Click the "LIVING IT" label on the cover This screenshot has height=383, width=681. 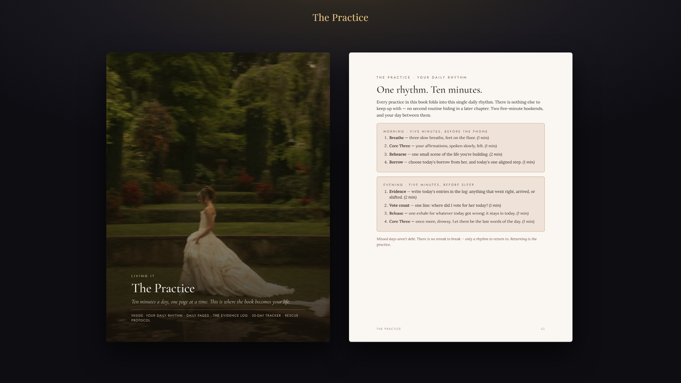(x=143, y=276)
